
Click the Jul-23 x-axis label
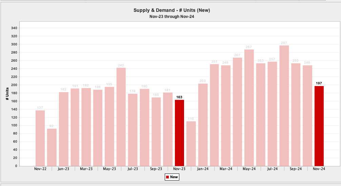pyautogui.click(x=133, y=169)
